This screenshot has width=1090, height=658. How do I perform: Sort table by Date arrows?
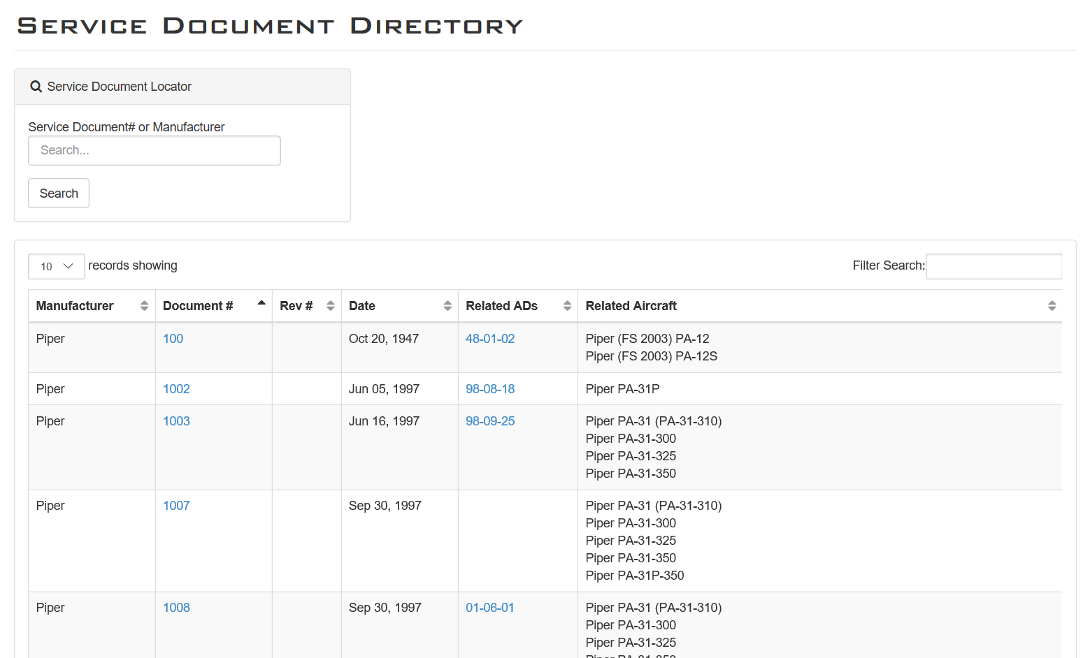point(447,306)
